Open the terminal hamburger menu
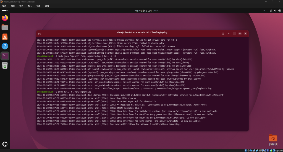 [229, 33]
